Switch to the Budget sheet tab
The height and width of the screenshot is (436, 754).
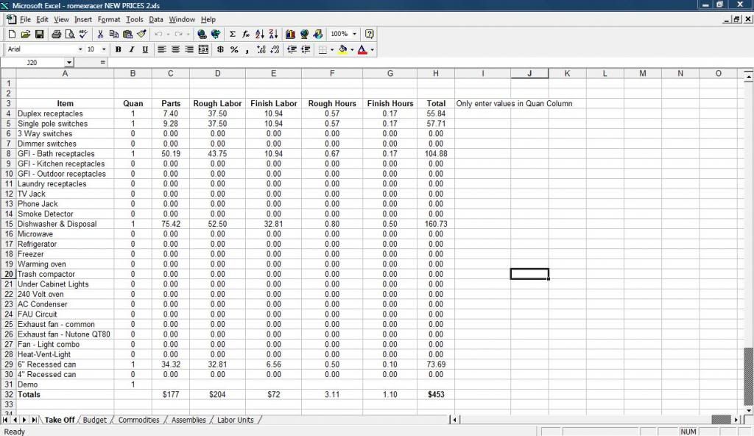pyautogui.click(x=94, y=420)
